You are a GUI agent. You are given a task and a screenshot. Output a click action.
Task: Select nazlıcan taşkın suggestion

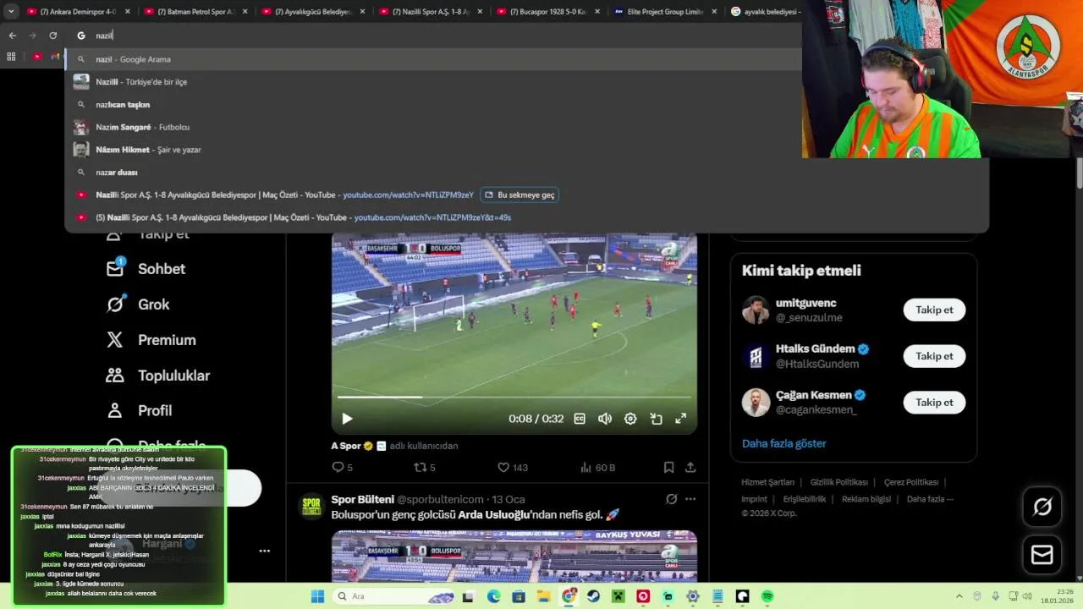433,105
